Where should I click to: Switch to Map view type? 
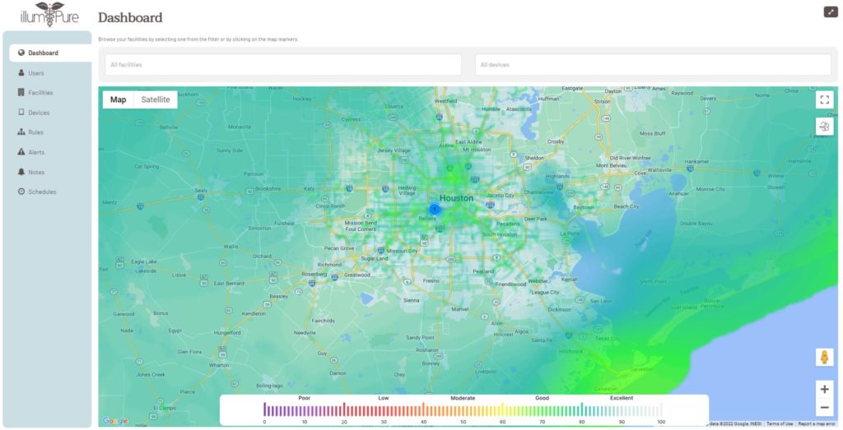tap(119, 99)
